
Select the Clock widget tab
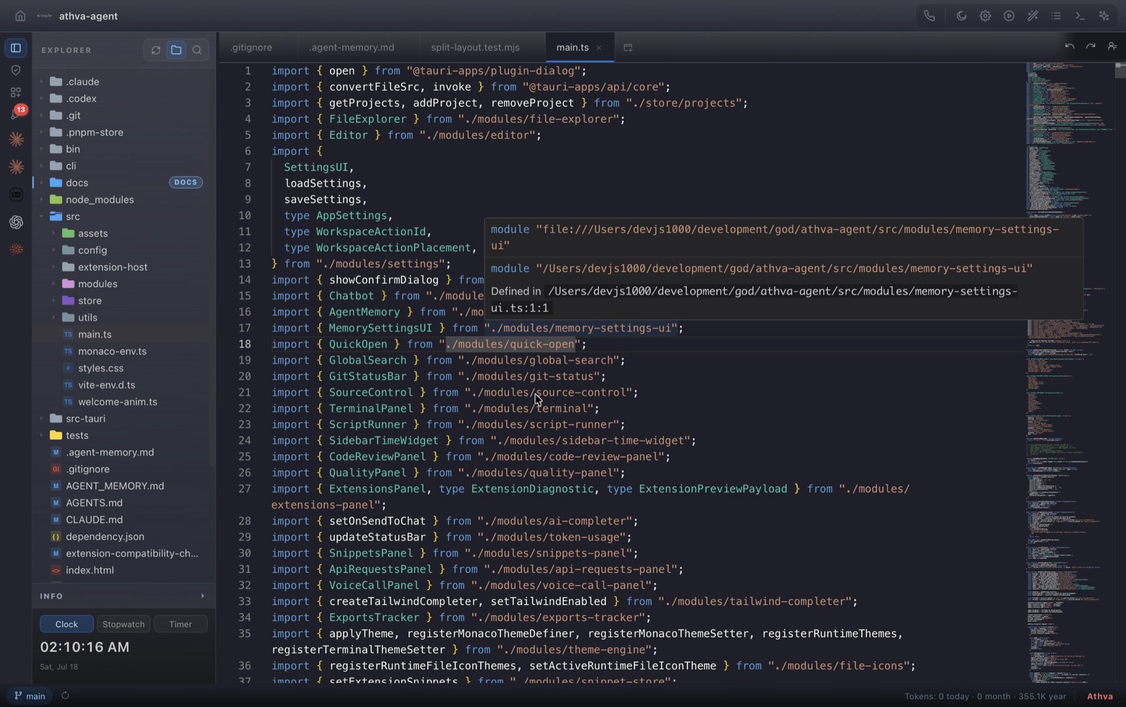(67, 624)
